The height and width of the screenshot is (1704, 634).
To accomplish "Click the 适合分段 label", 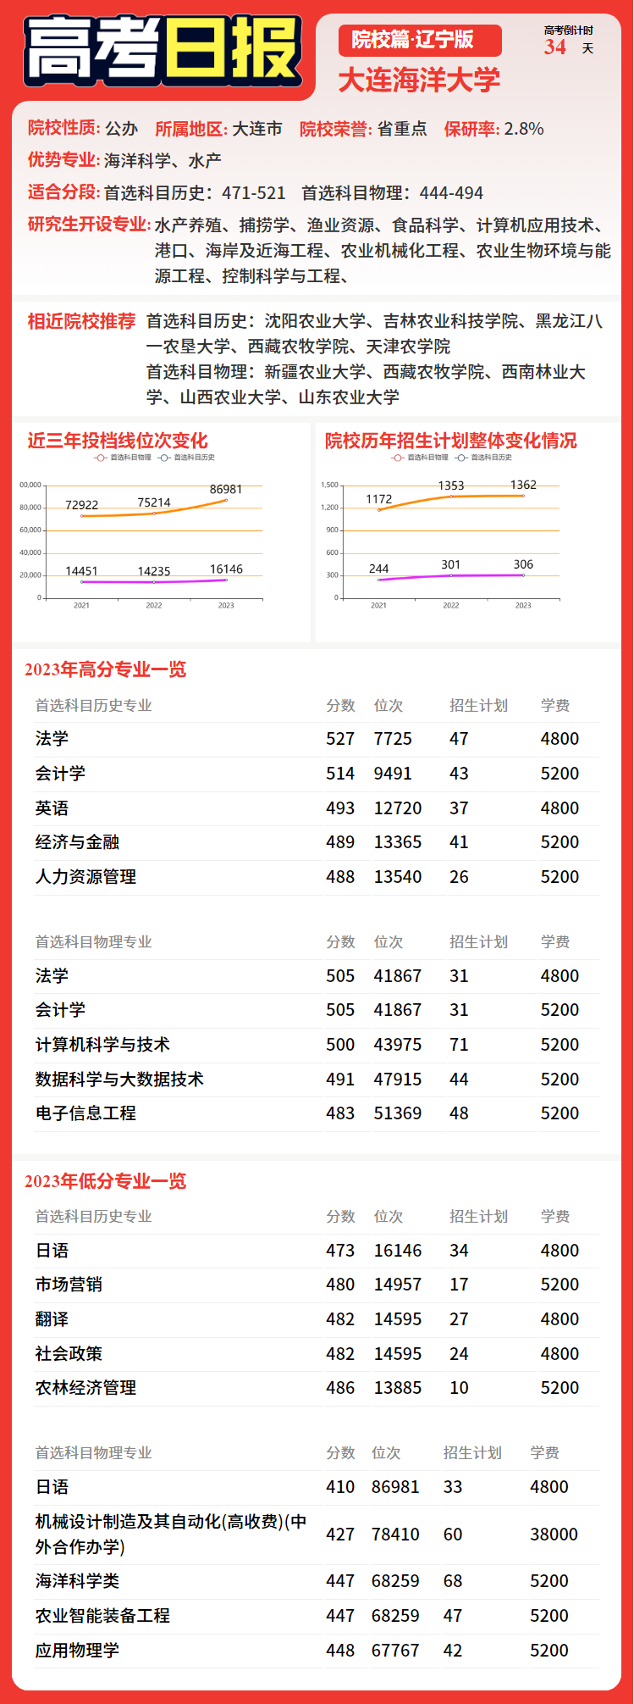I will (63, 192).
